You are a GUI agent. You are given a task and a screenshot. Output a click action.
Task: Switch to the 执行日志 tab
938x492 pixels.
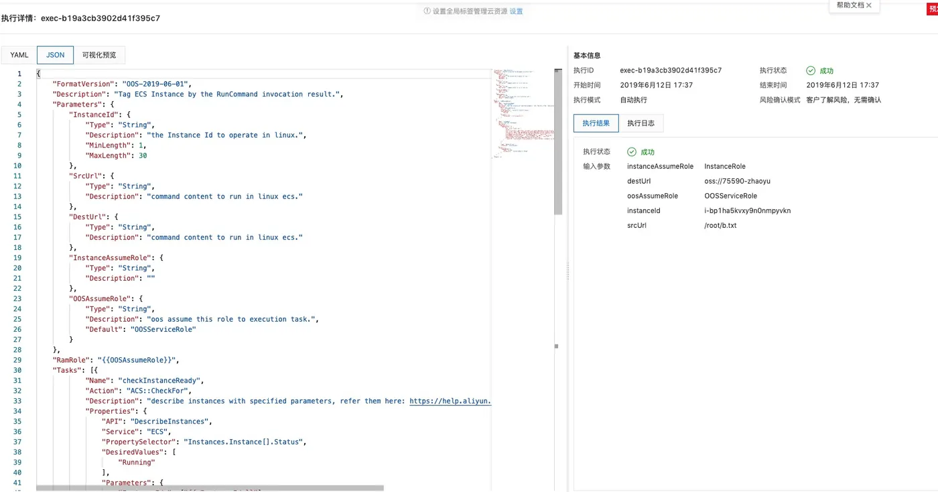click(641, 123)
